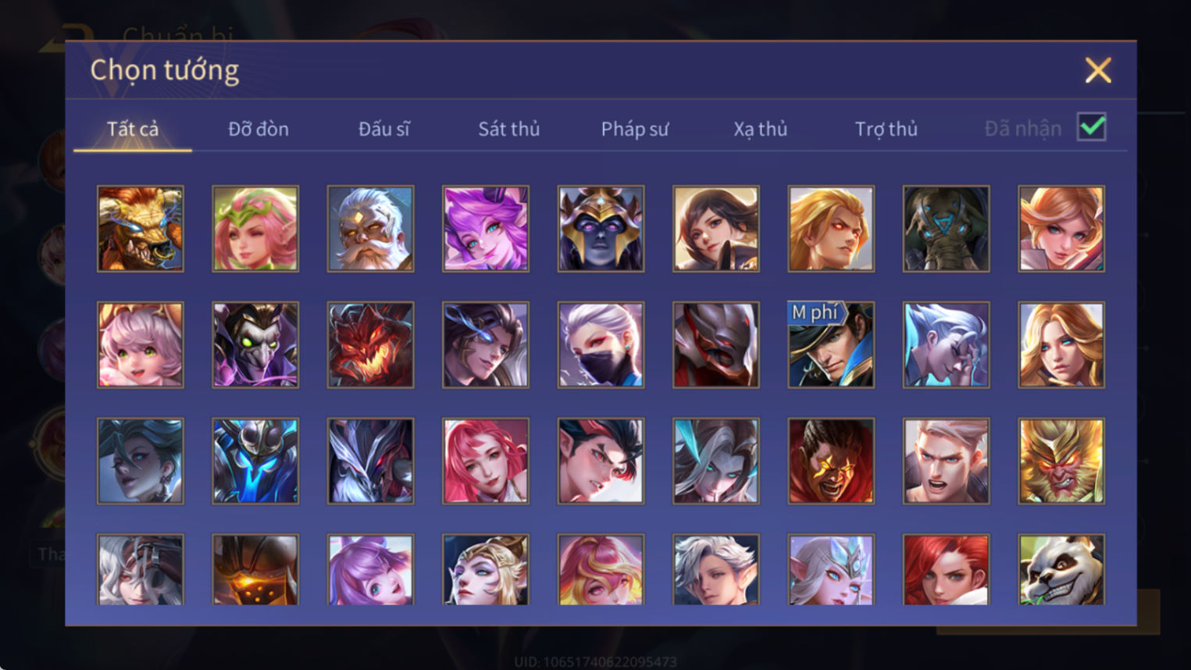
Task: Show the Sát thủ hero list
Action: [x=509, y=129]
